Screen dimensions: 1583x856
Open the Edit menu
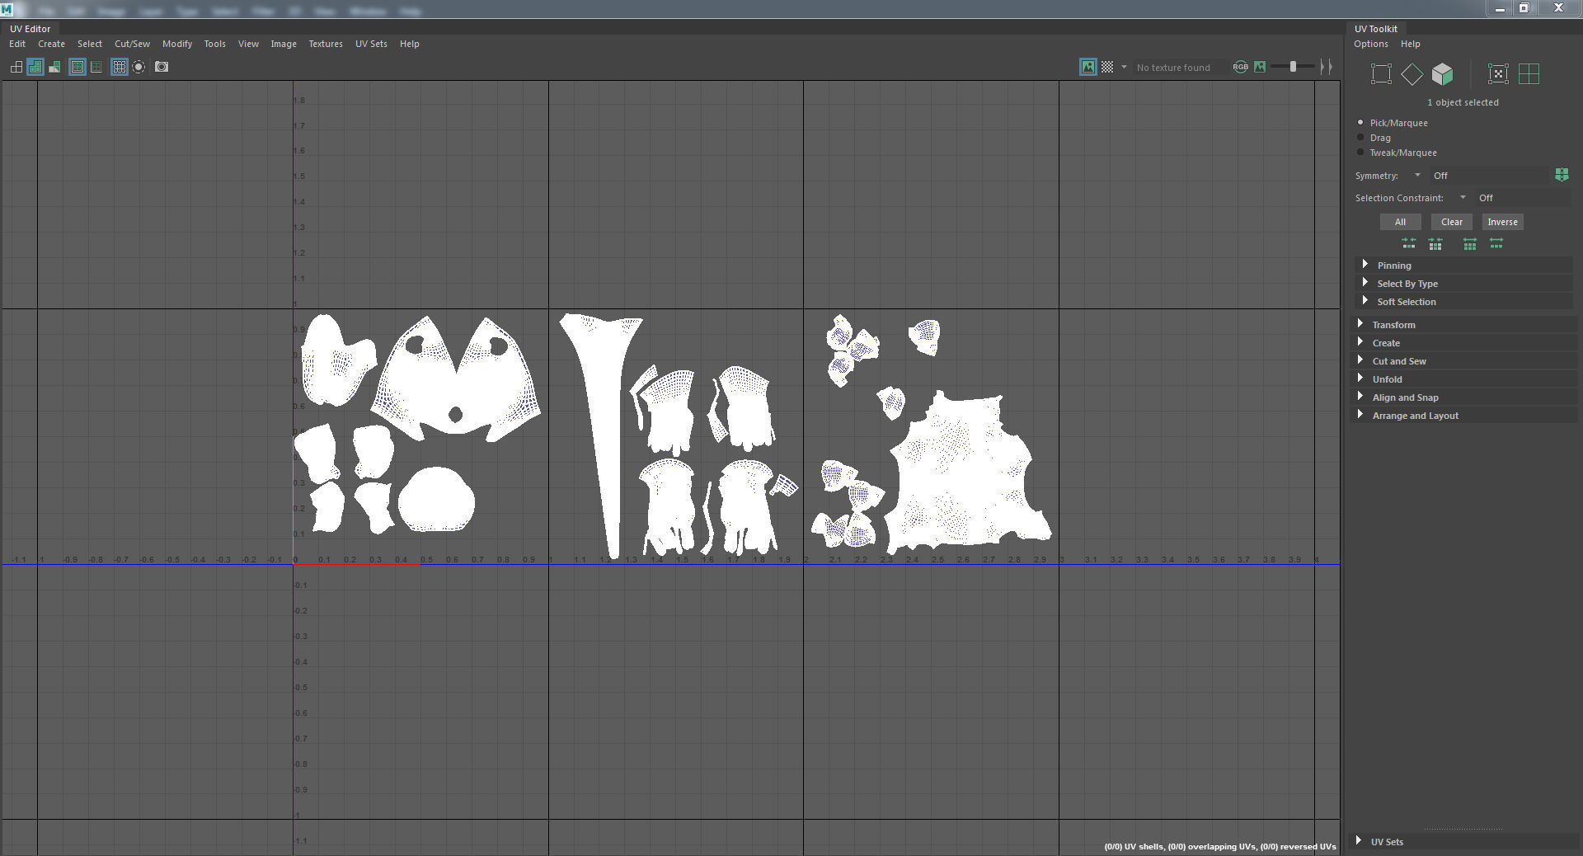17,44
